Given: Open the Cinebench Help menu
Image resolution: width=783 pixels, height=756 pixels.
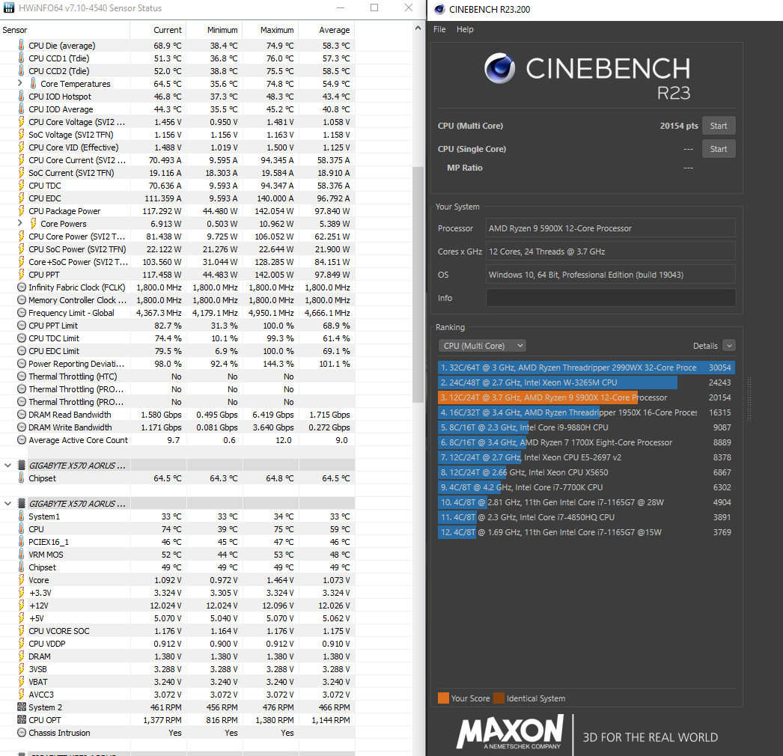Looking at the screenshot, I should tap(465, 29).
